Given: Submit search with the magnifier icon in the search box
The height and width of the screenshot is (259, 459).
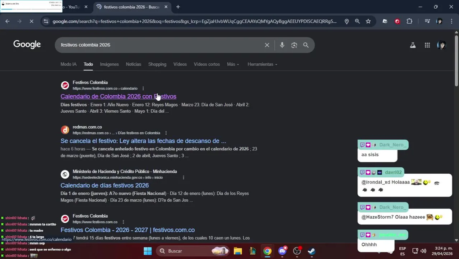Looking at the screenshot, I should [x=306, y=45].
